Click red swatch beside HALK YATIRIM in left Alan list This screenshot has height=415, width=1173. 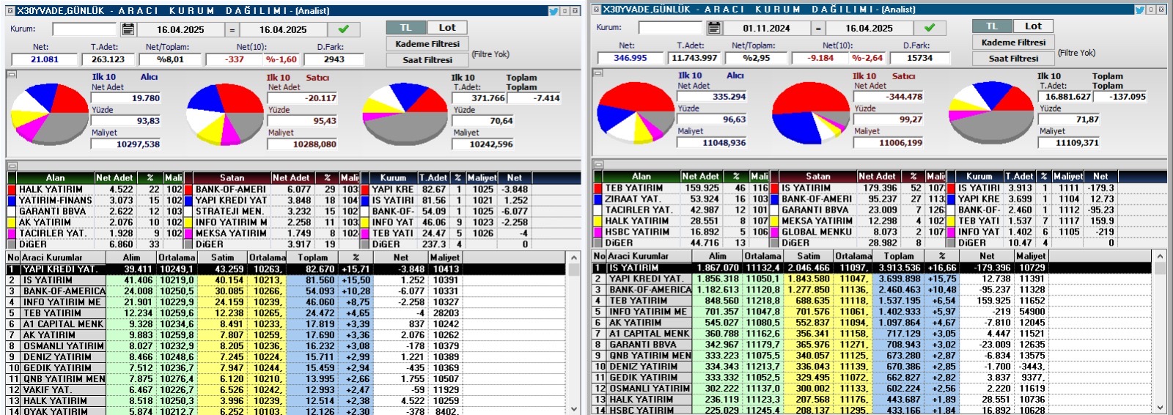[x=12, y=189]
